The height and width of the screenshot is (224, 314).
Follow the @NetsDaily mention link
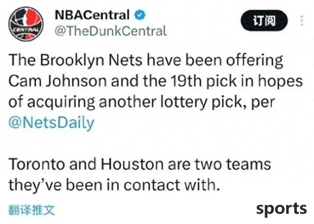coord(52,123)
